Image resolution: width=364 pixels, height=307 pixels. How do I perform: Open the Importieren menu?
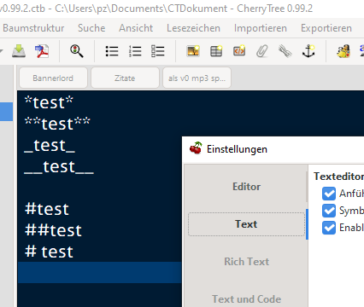coord(261,28)
